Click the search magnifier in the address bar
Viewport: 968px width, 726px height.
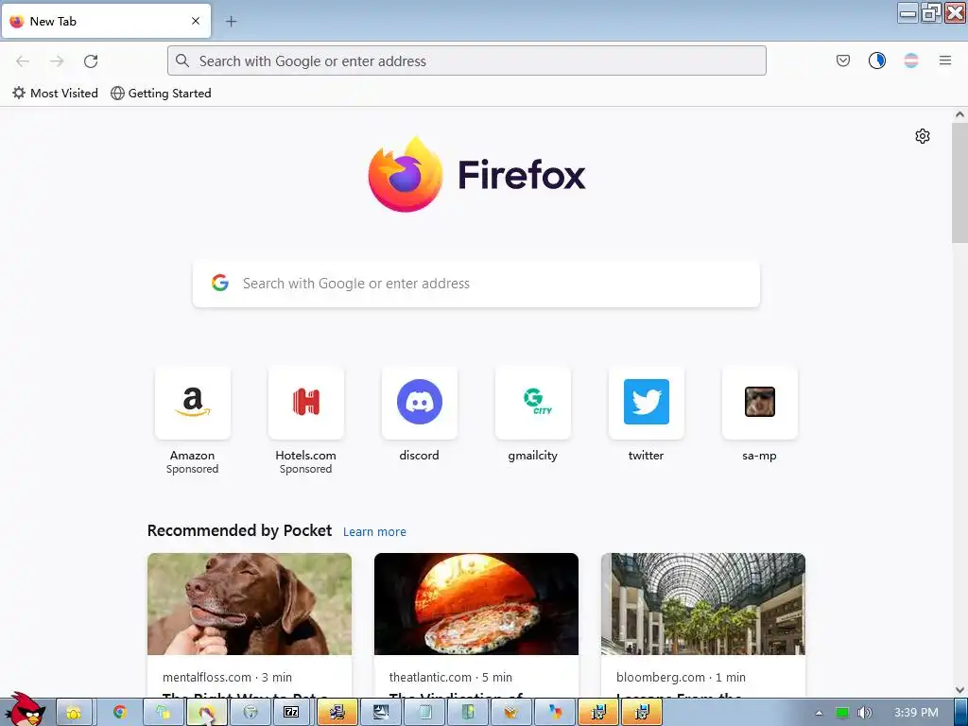pyautogui.click(x=182, y=60)
